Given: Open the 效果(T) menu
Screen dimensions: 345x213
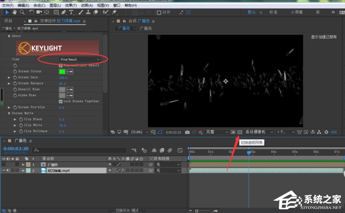Looking at the screenshot, I should click(x=71, y=6).
